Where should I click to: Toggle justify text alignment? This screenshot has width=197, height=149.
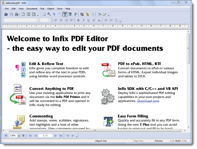pyautogui.click(x=71, y=20)
